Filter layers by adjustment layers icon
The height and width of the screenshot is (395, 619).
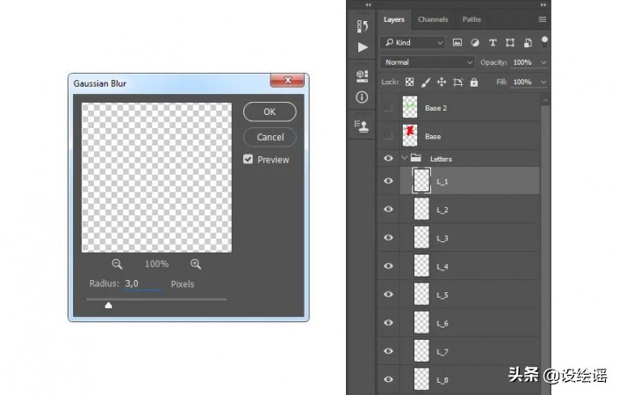click(x=475, y=43)
